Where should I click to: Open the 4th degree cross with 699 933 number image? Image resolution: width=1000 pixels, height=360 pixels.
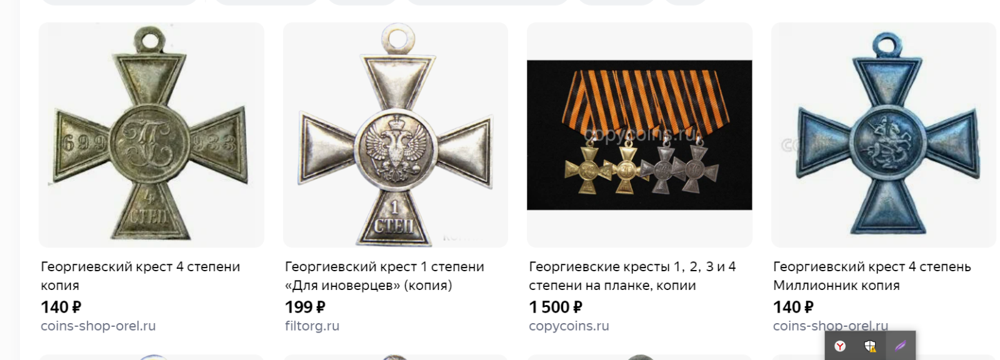pos(151,135)
